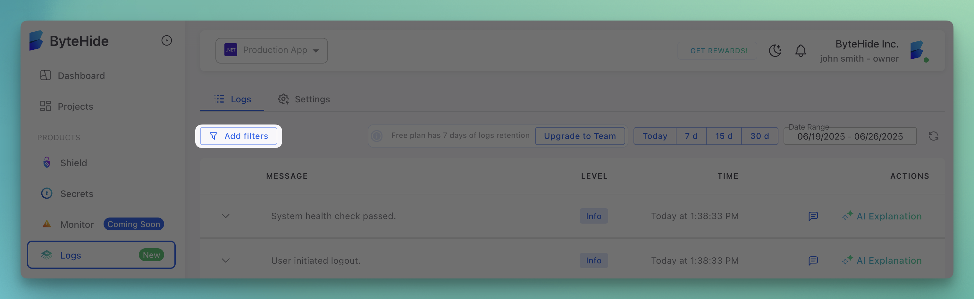
Task: Expand the User initiated logout entry
Action: coord(225,261)
